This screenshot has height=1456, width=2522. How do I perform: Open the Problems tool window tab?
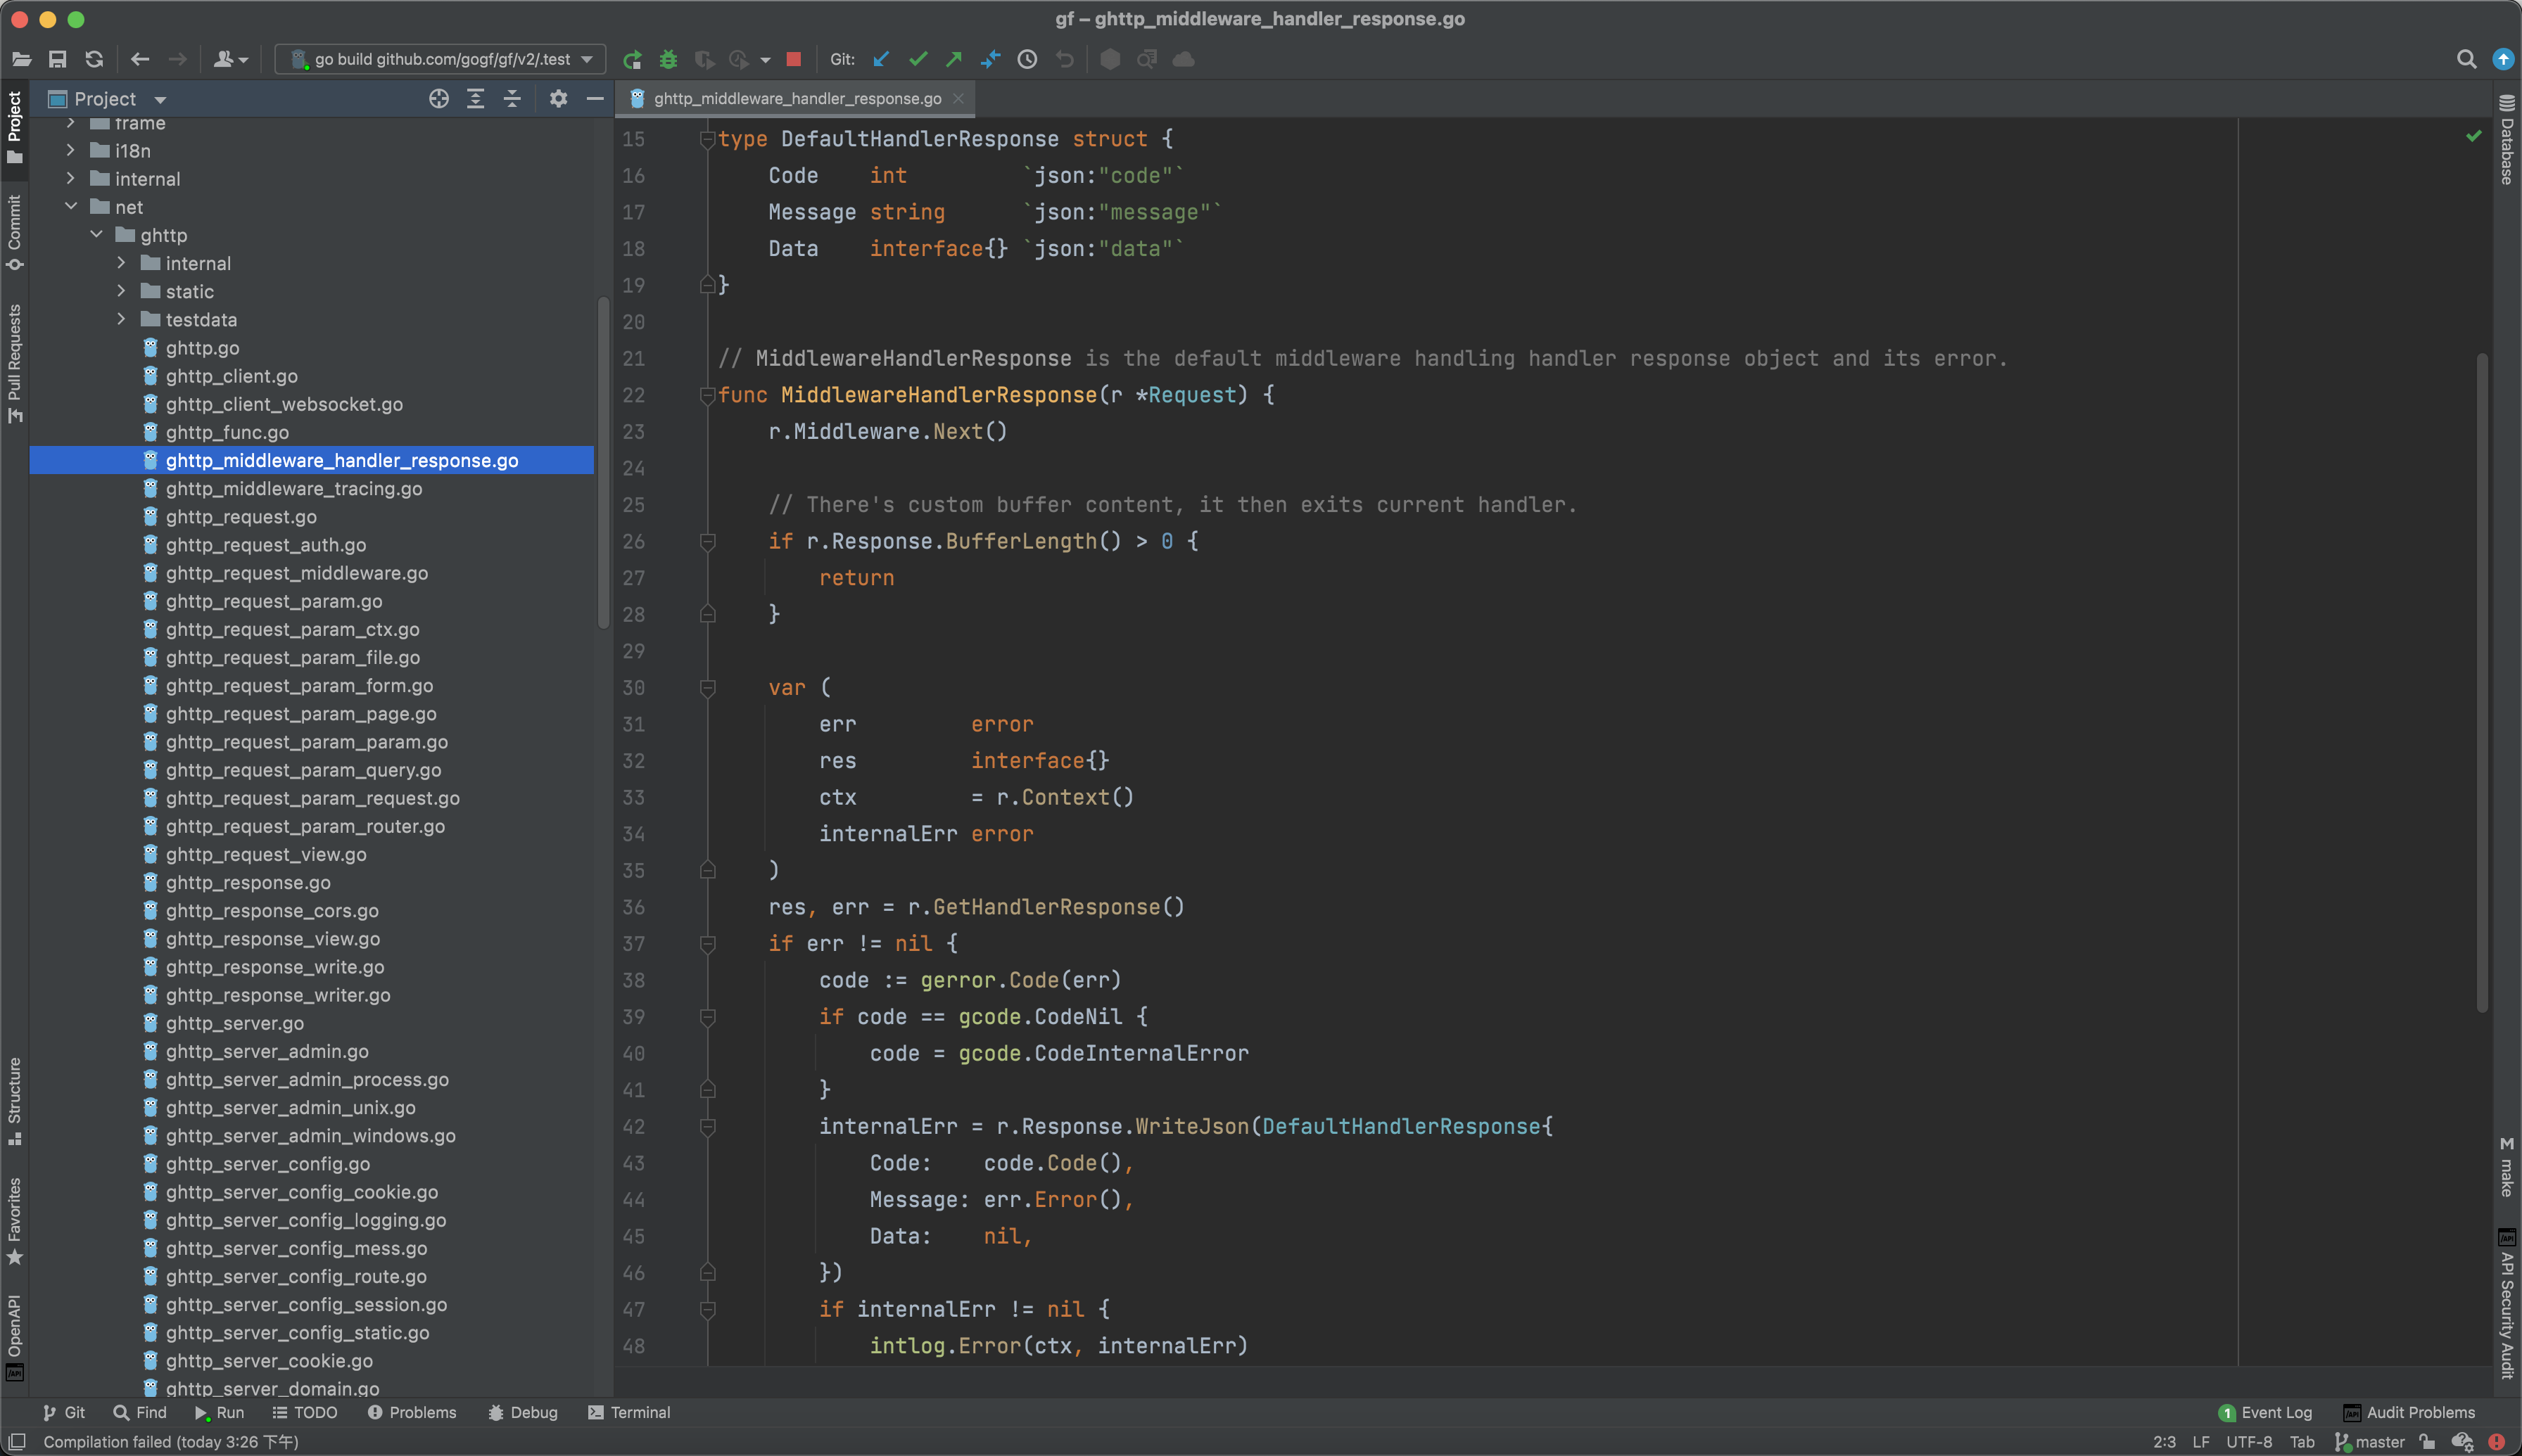tap(412, 1413)
